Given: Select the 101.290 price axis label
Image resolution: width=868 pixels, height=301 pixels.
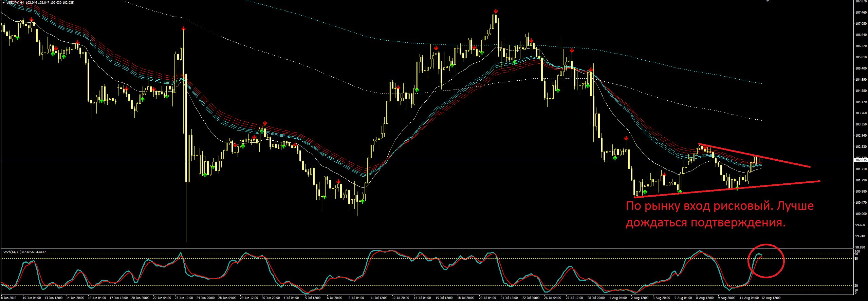Looking at the screenshot, I should pyautogui.click(x=861, y=180).
